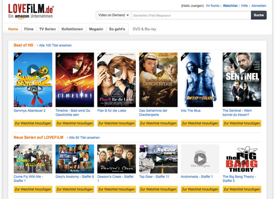Select the So geht's tab
This screenshot has width=276, height=199.
pyautogui.click(x=117, y=29)
